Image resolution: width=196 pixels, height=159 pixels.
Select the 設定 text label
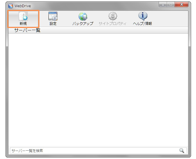pos(53,24)
